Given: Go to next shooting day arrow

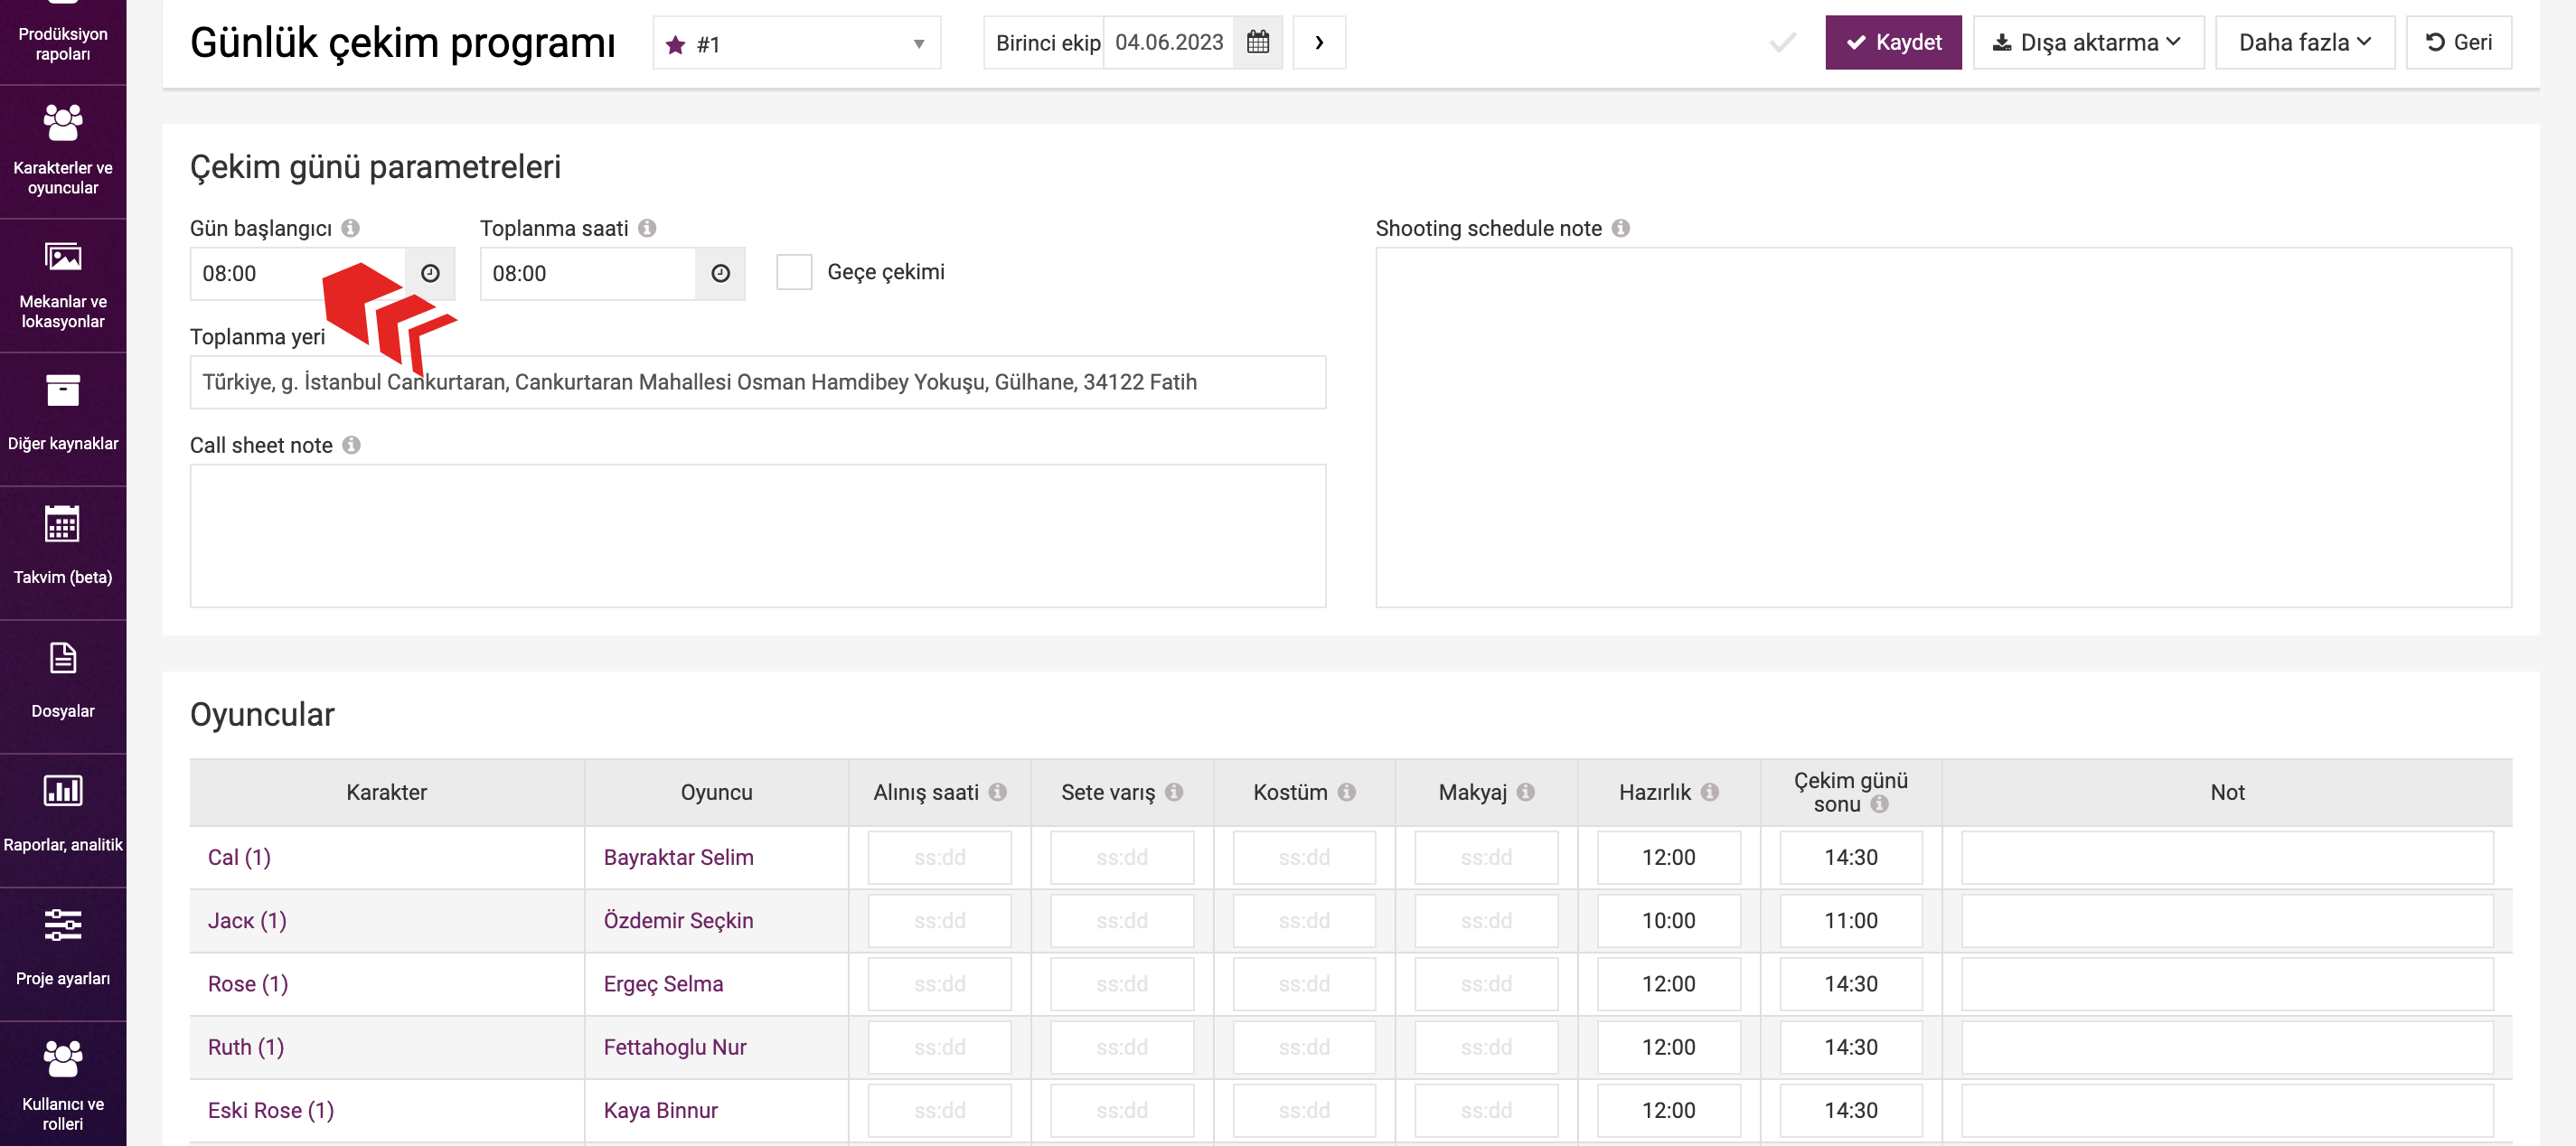Looking at the screenshot, I should point(1319,42).
